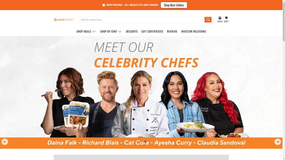This screenshot has width=285, height=160.
Task: Click the Home Bistro logo
Action: [x=64, y=20]
